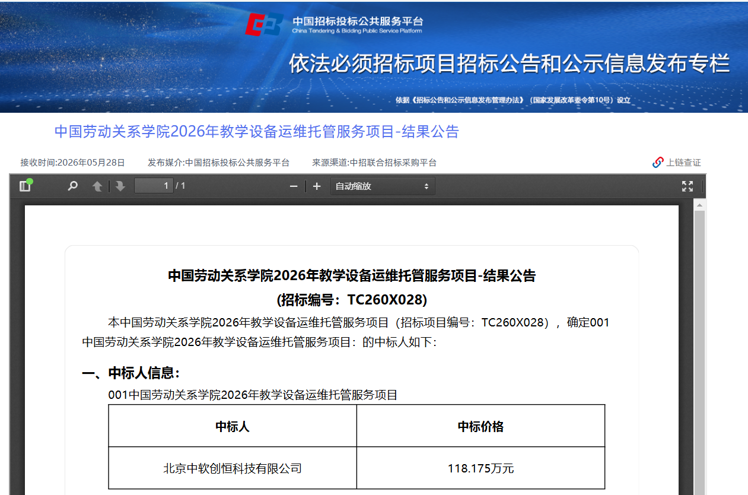Image resolution: width=748 pixels, height=495 pixels.
Task: Click the 中标人 table header cell
Action: [233, 426]
